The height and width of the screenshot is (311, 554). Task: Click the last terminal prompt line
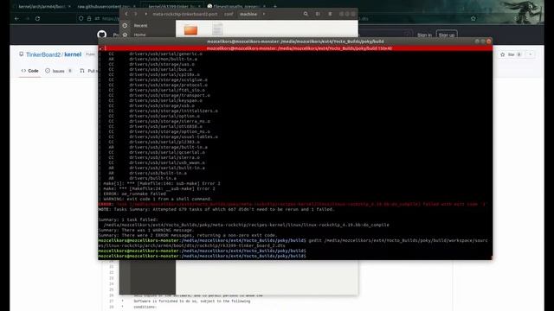[202, 256]
